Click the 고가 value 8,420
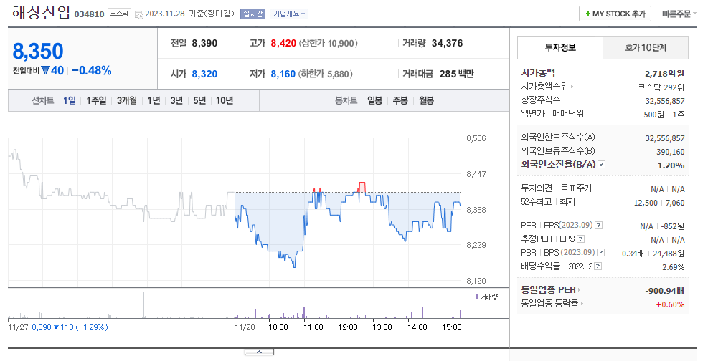The height and width of the screenshot is (361, 713). click(283, 43)
